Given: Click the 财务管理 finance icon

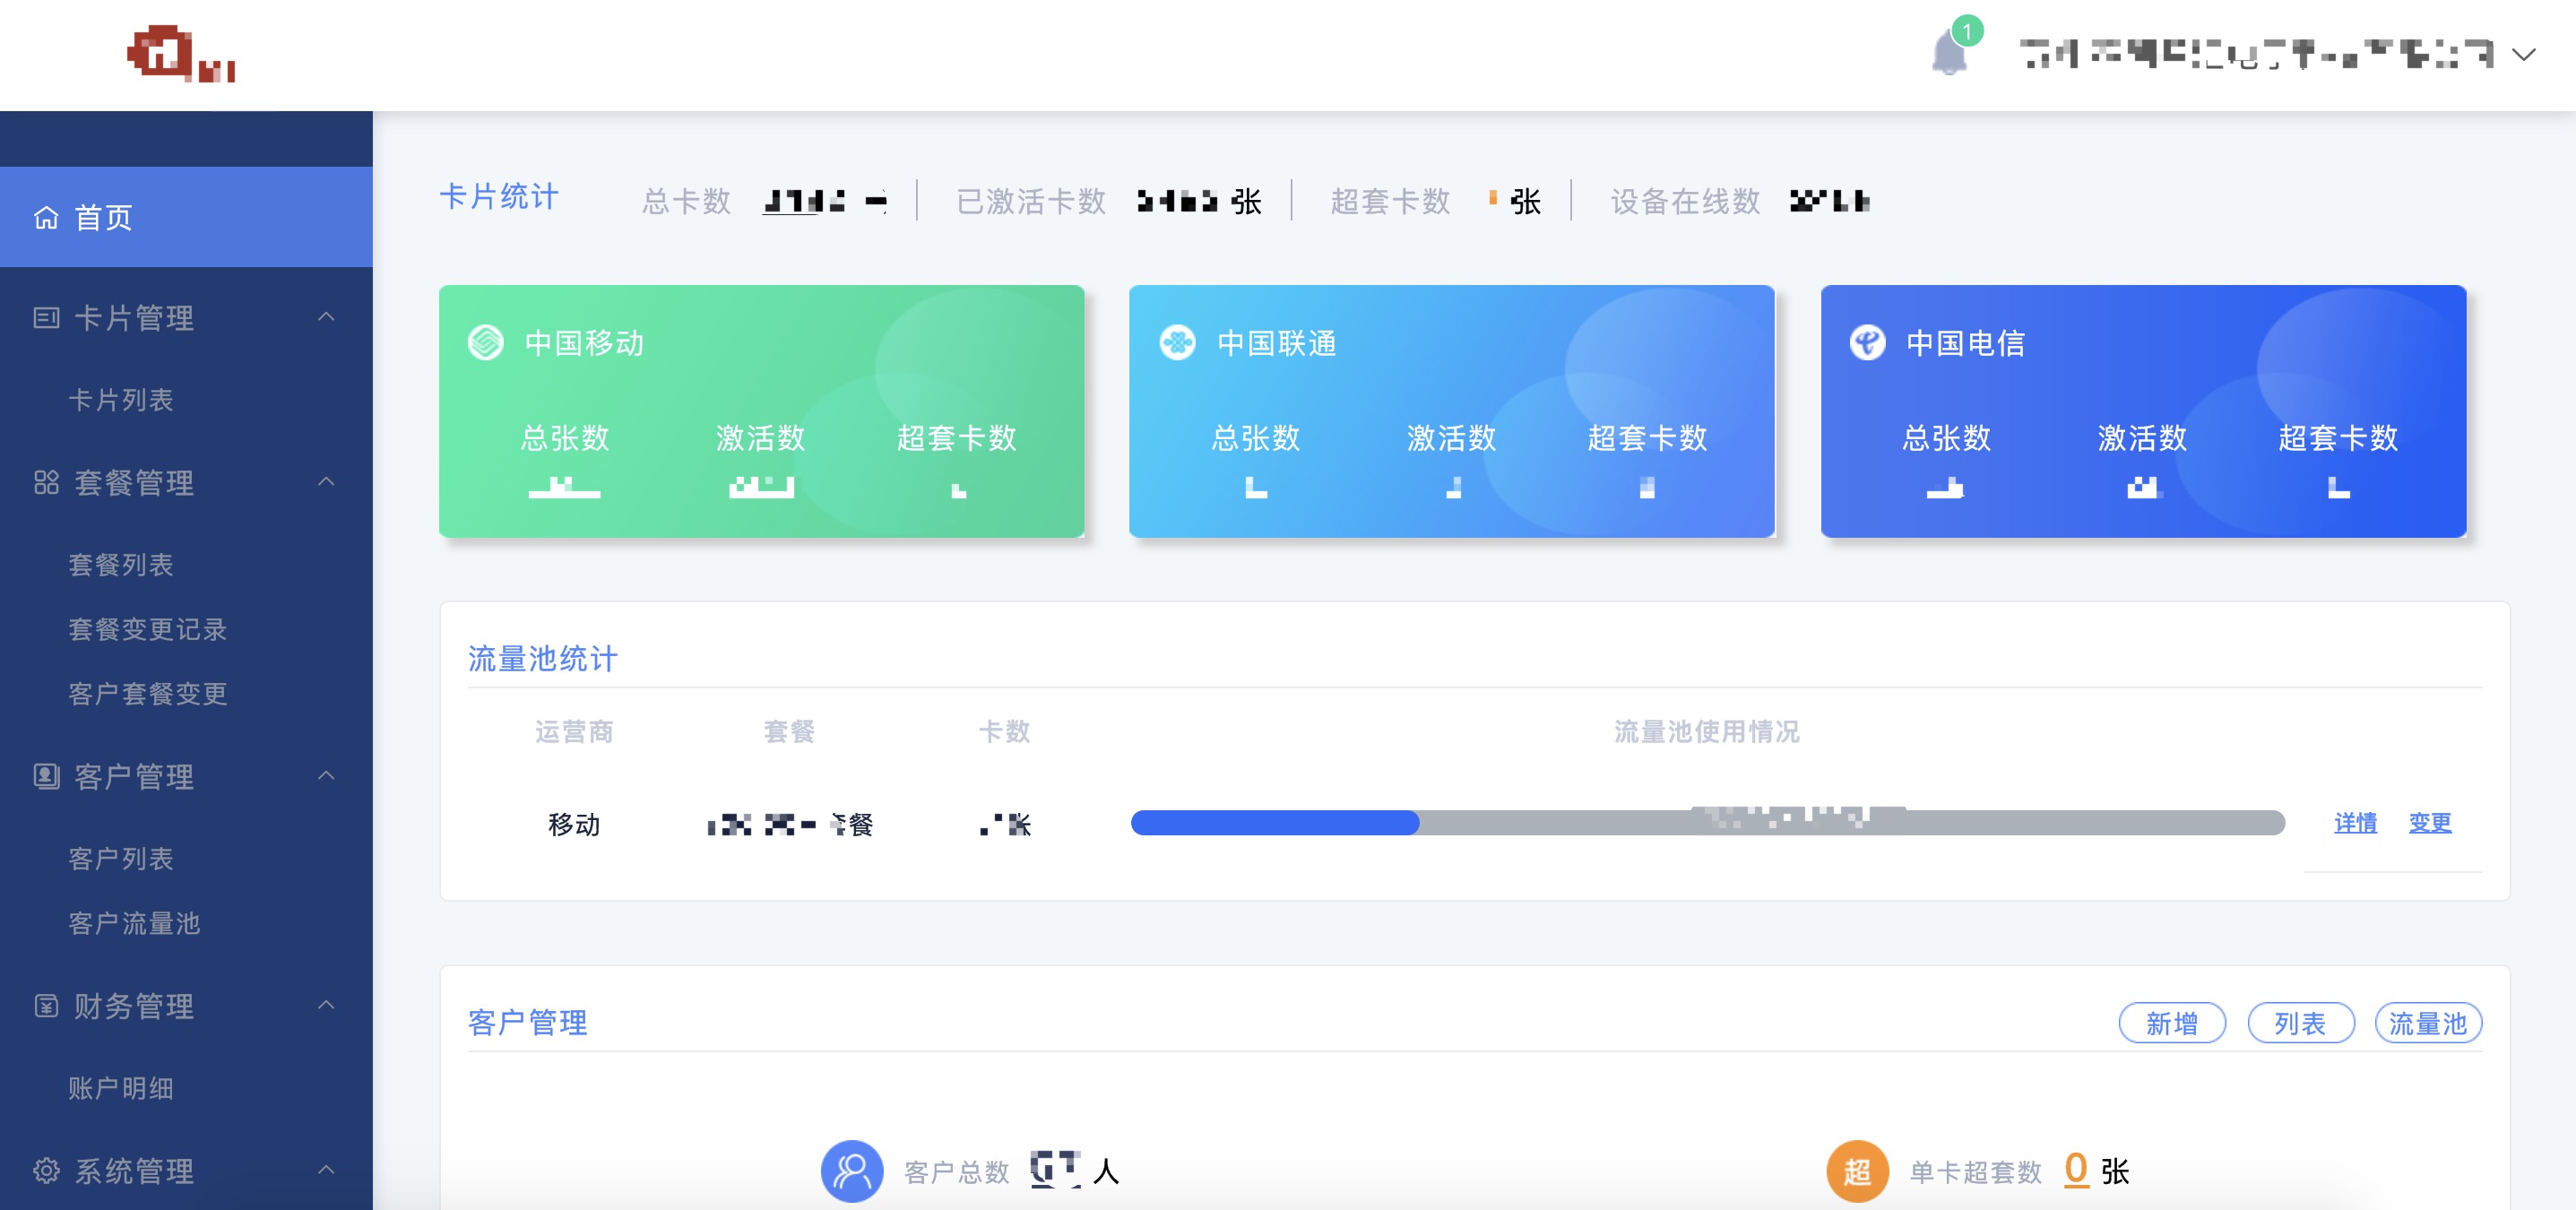Looking at the screenshot, I should (46, 1006).
